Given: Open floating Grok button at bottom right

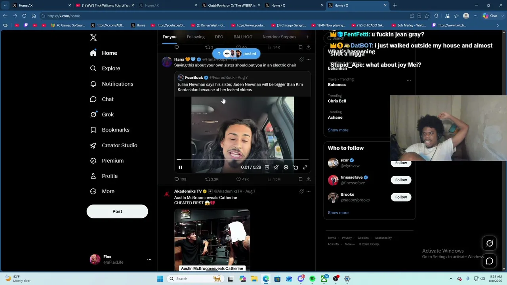Looking at the screenshot, I should click(490, 244).
